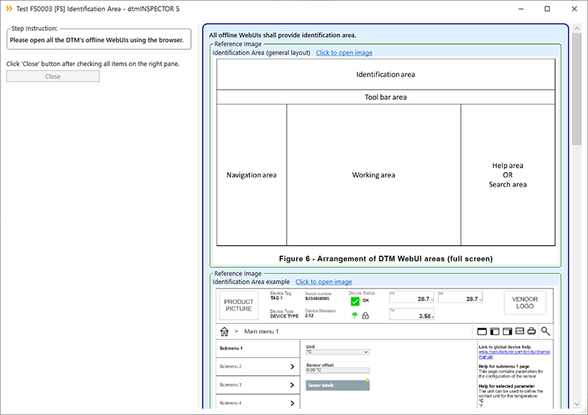Maximize the dtmINSPECTOR window
Screen dimensions: 588x415
pos(547,9)
